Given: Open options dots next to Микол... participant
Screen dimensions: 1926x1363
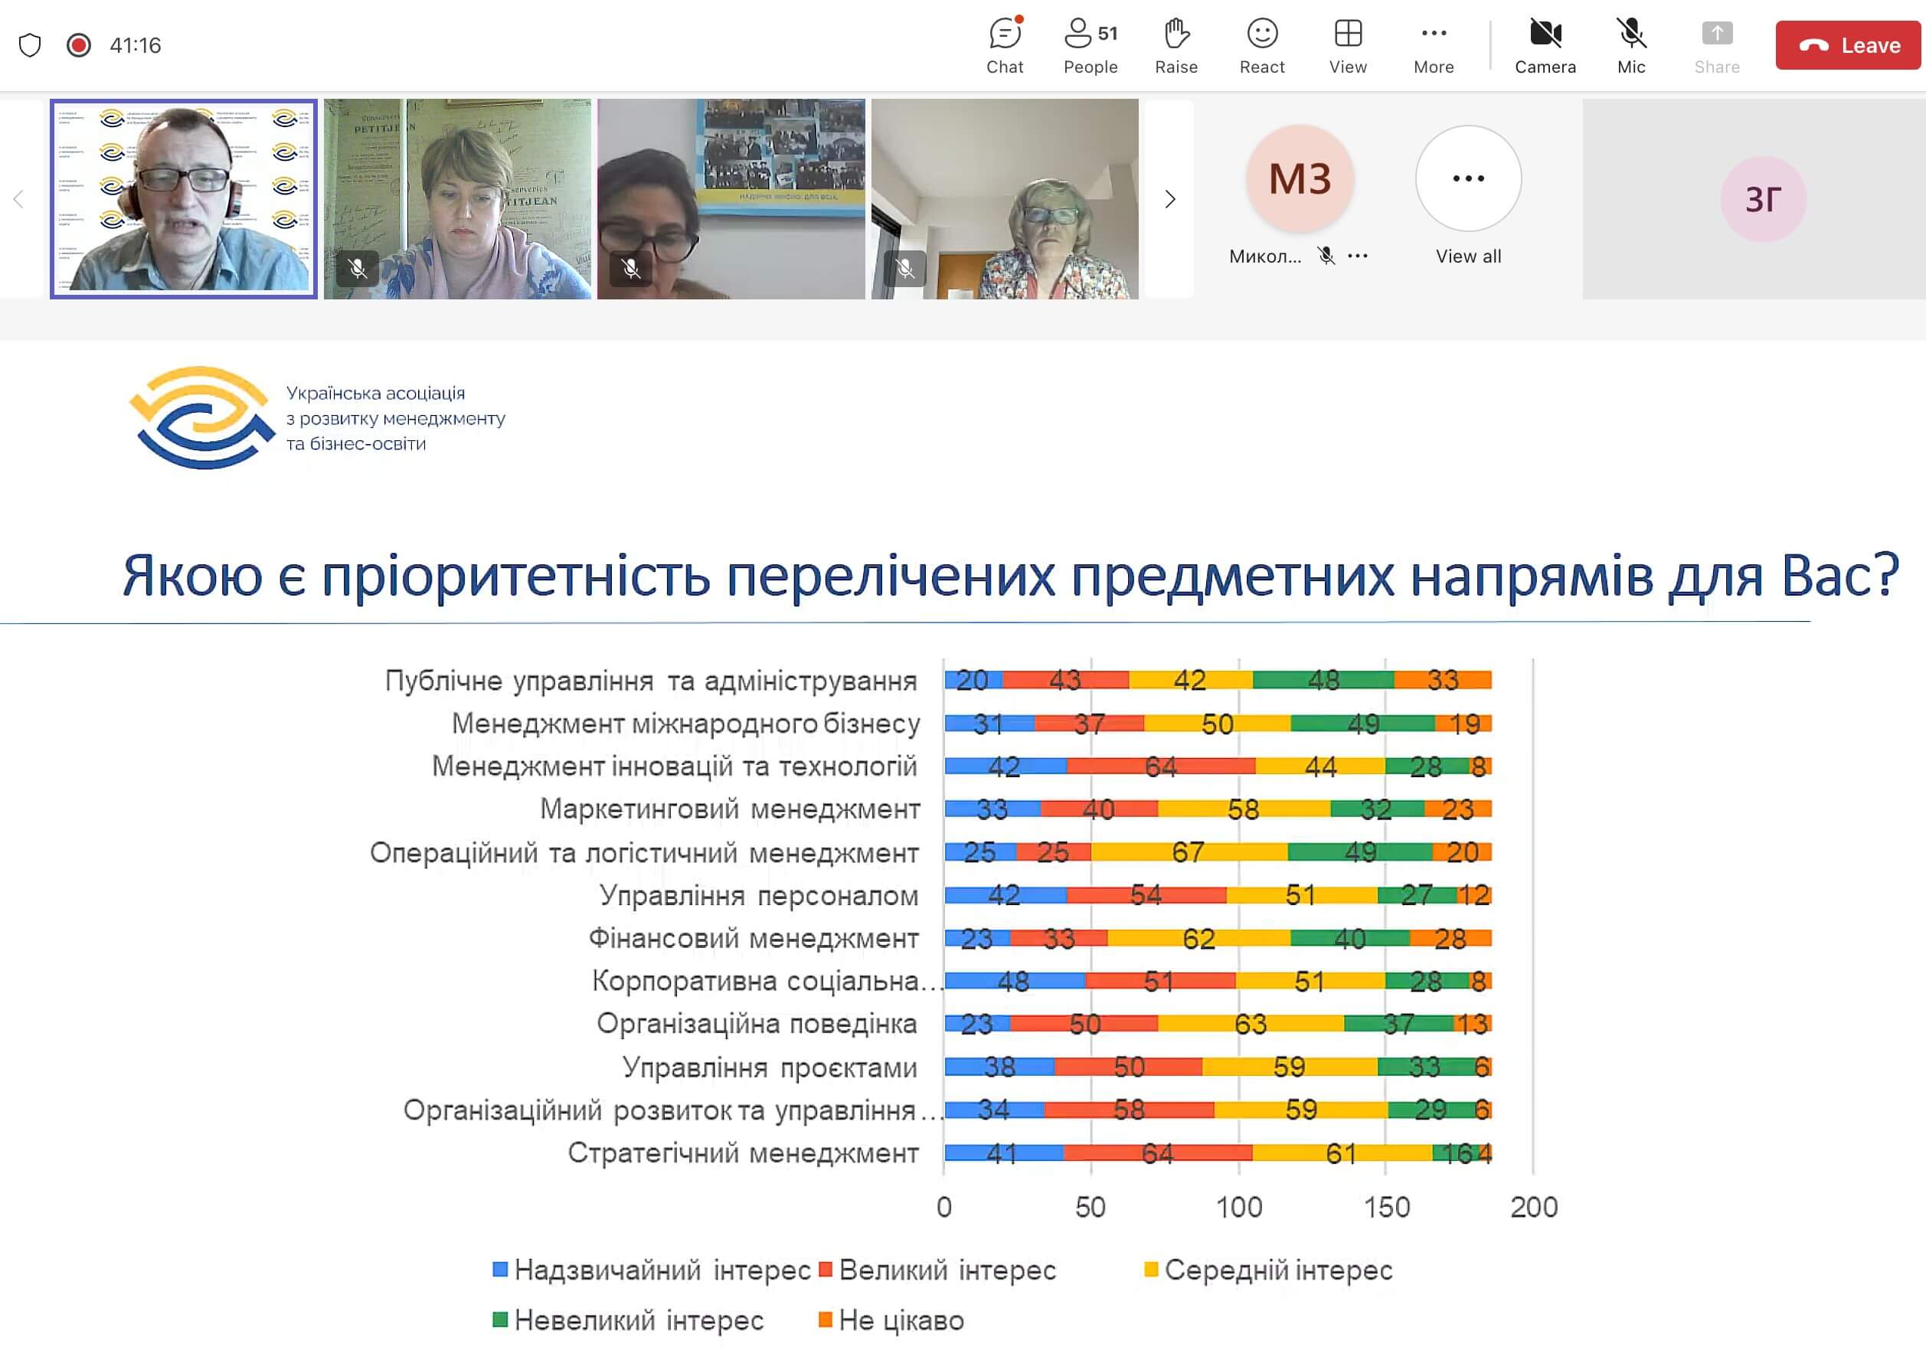Looking at the screenshot, I should click(1357, 256).
